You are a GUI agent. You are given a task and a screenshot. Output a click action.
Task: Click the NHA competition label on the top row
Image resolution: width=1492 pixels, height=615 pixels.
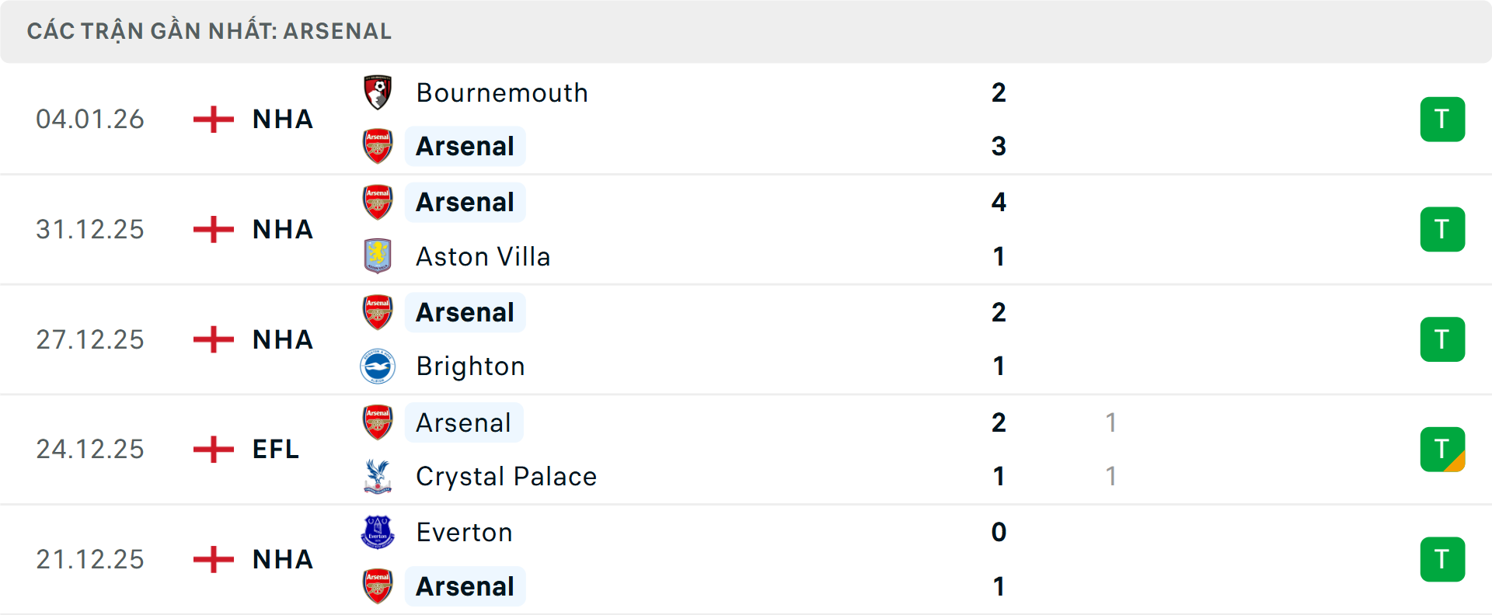tap(281, 119)
